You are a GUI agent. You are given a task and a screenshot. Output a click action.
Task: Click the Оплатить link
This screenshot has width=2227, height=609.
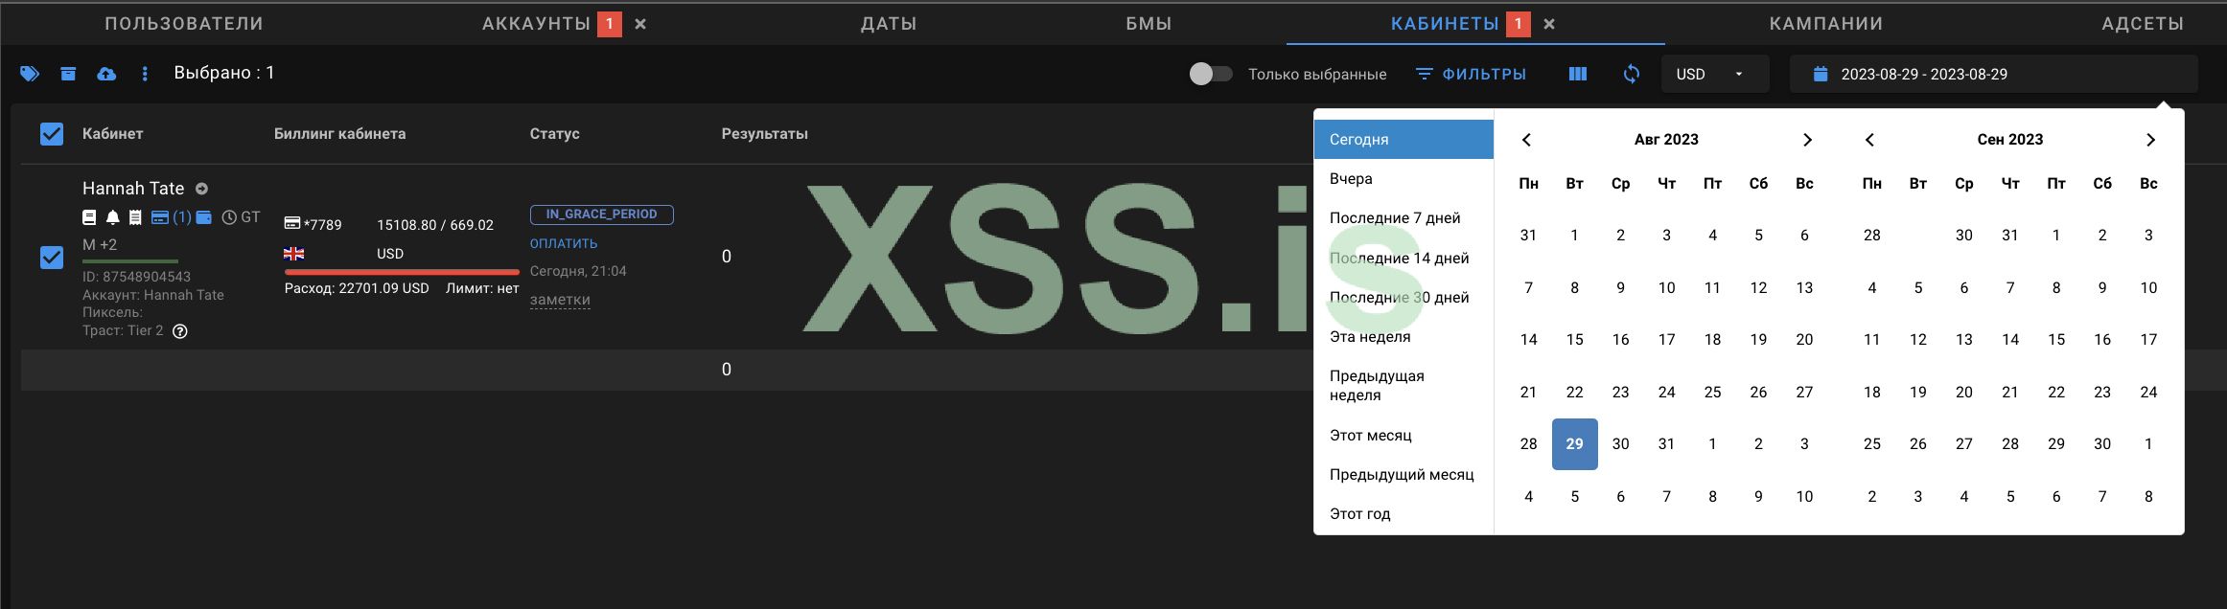pos(564,243)
